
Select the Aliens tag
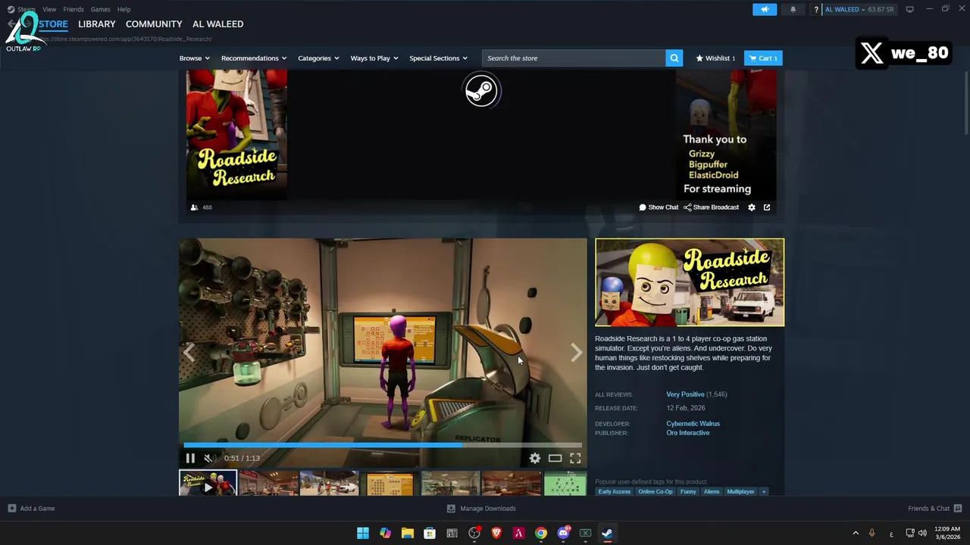[x=712, y=492]
